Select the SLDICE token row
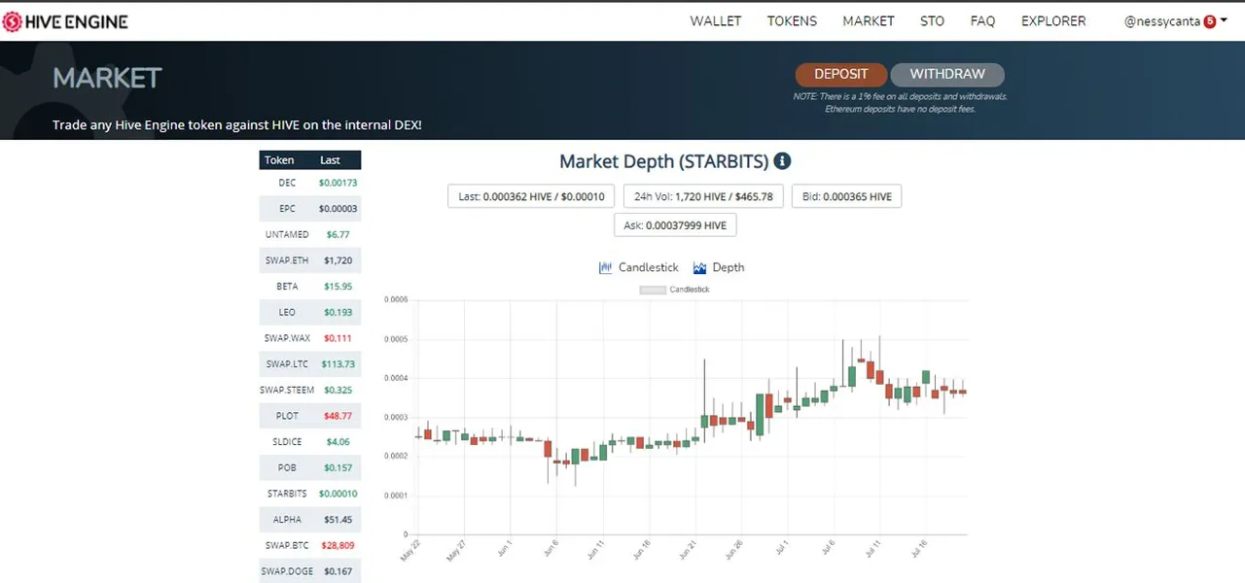The image size is (1245, 583). tap(310, 442)
